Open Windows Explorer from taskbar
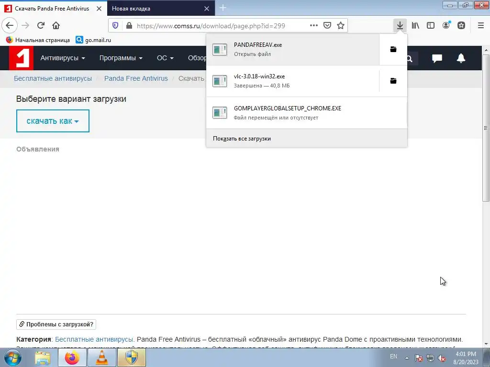Viewport: 490px width, 367px height. click(x=43, y=357)
